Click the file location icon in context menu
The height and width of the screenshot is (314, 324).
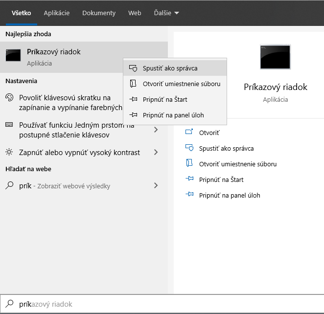click(x=133, y=84)
